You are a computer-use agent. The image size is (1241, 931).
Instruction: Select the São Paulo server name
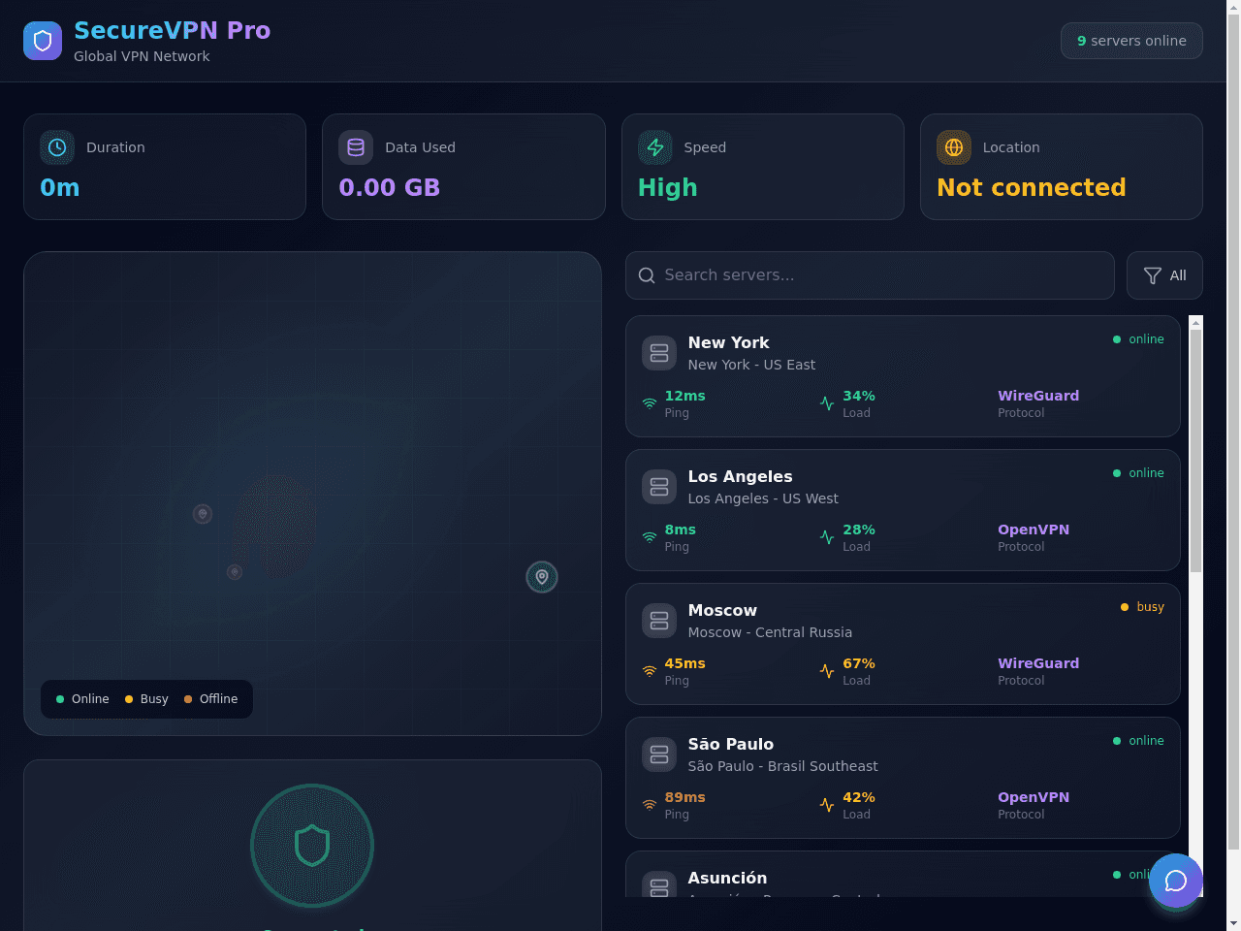[730, 744]
